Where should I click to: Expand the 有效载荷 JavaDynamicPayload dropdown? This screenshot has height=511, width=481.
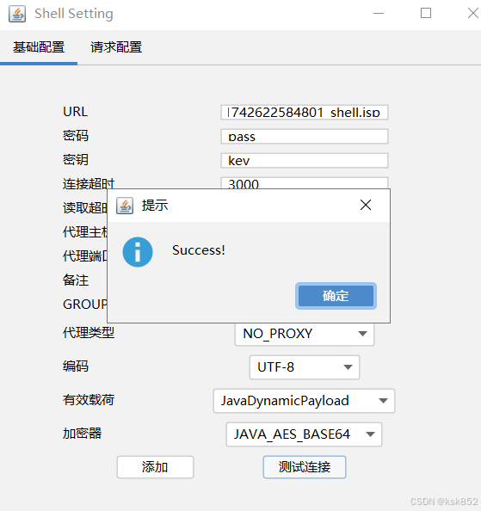coord(304,401)
